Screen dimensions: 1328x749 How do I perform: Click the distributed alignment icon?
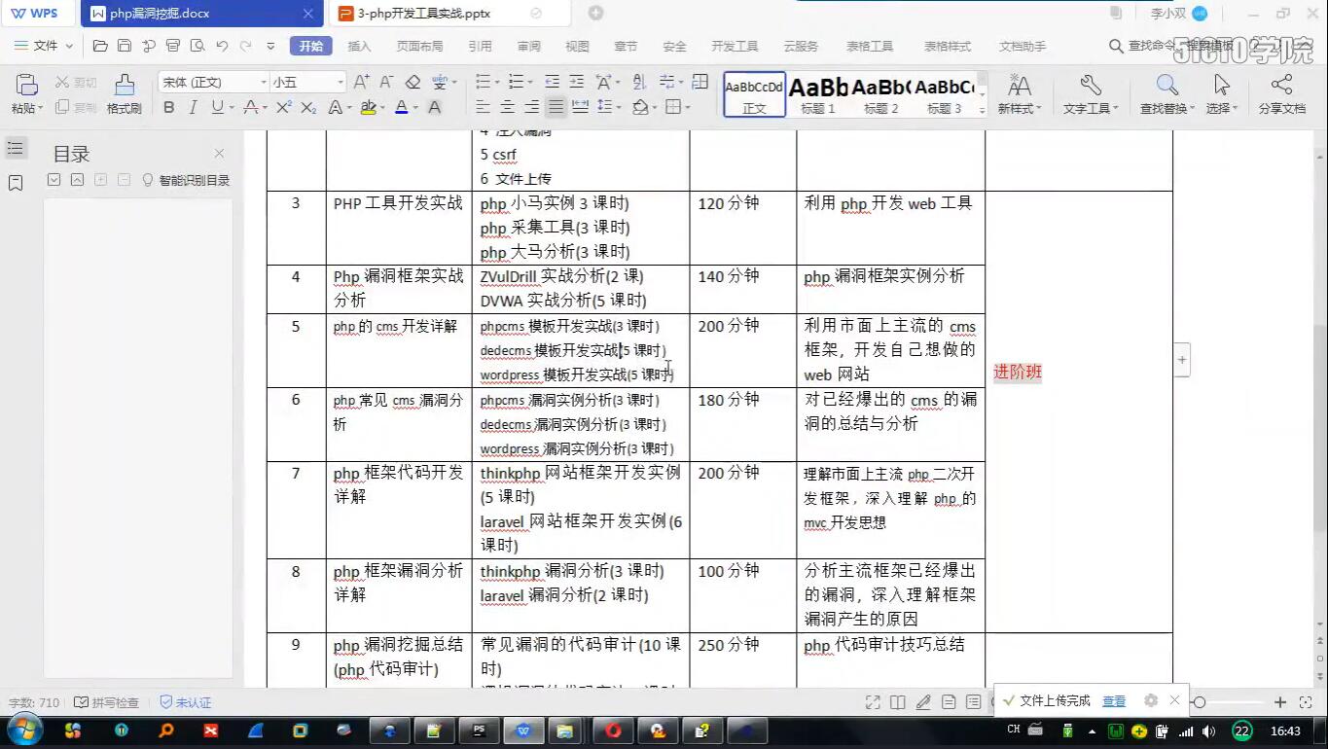580,107
